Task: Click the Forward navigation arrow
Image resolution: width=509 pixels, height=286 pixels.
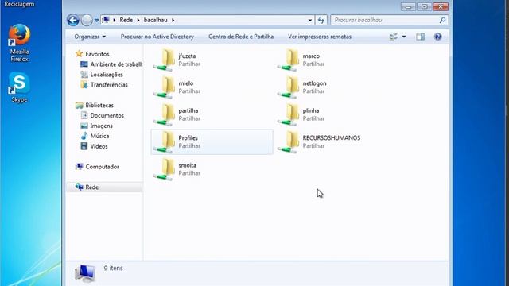Action: [87, 20]
